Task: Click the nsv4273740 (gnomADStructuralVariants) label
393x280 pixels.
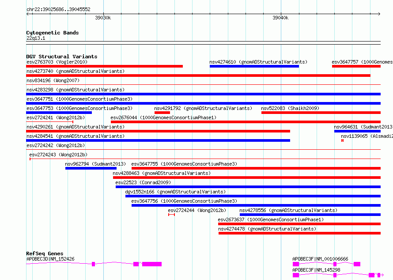Action: (76, 71)
